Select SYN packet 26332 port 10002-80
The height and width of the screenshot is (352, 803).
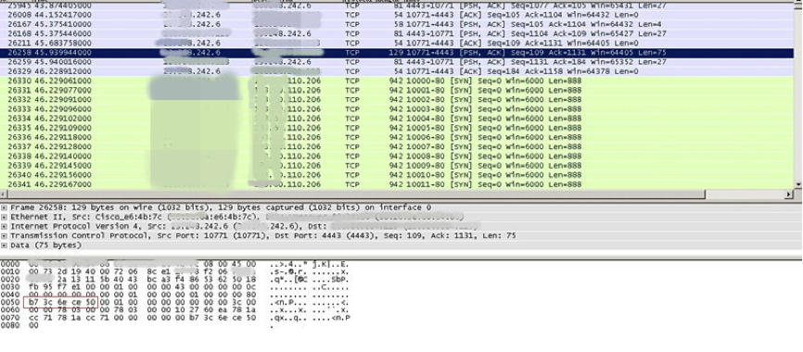tap(397, 99)
